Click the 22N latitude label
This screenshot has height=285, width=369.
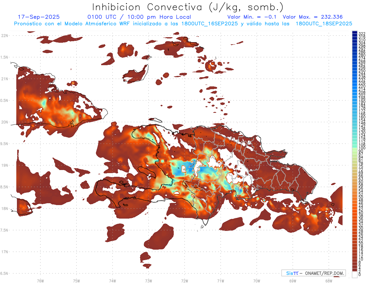(5, 35)
